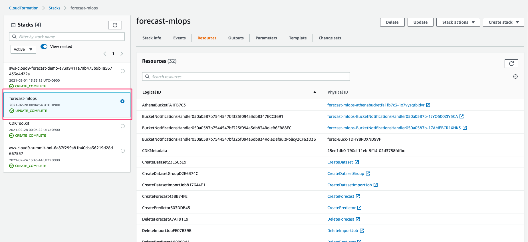Click the Update stack button

click(420, 22)
